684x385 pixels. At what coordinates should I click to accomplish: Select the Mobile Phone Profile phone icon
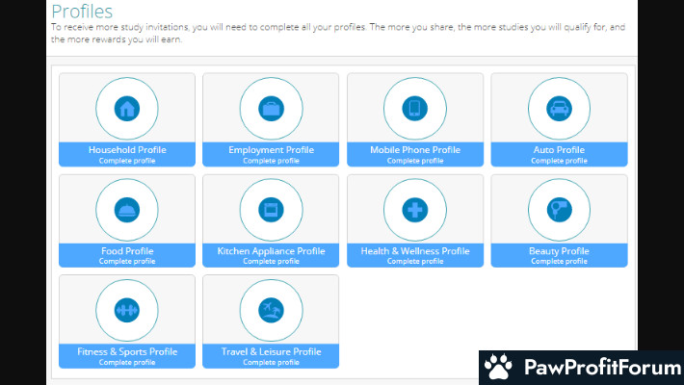pyautogui.click(x=415, y=108)
